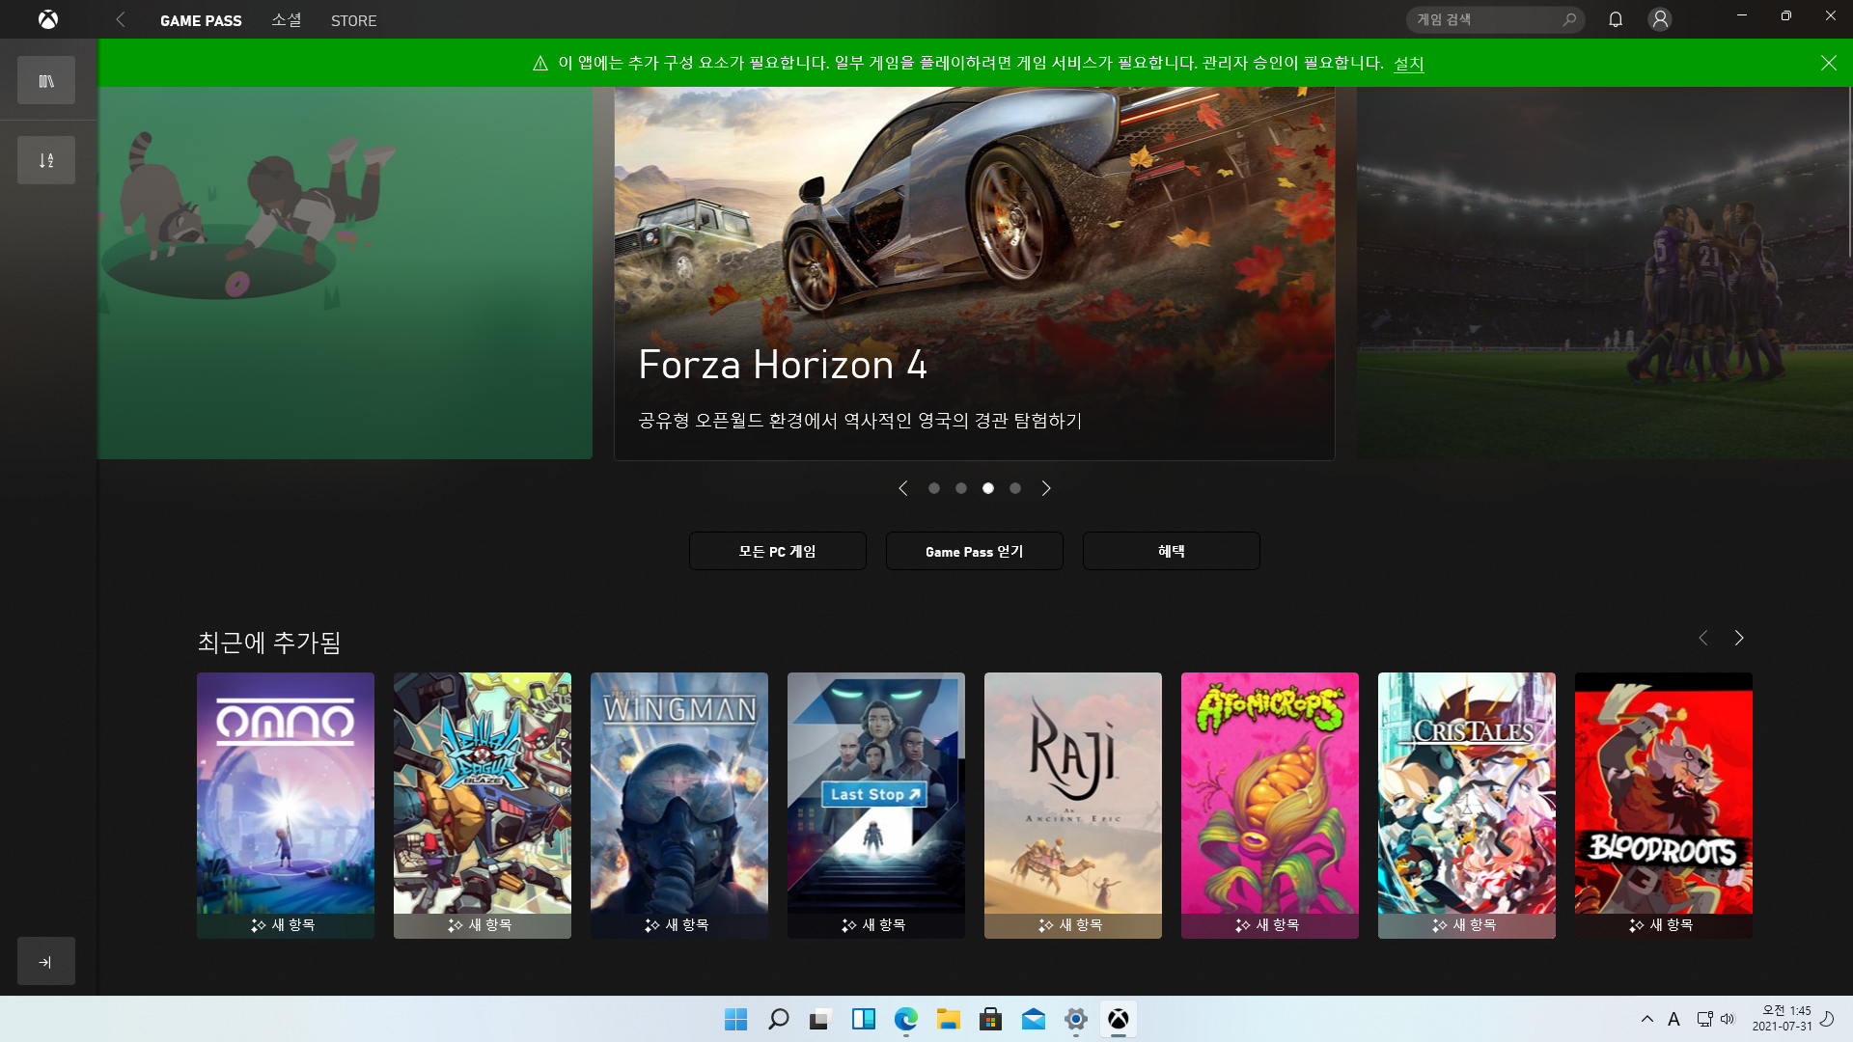The image size is (1853, 1042).
Task: Open the library sidebar icon
Action: [46, 81]
